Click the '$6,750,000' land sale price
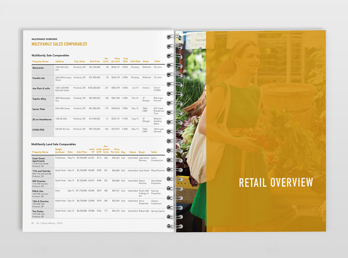Image resolution: width=348 pixels, height=258 pixels. pyautogui.click(x=82, y=201)
